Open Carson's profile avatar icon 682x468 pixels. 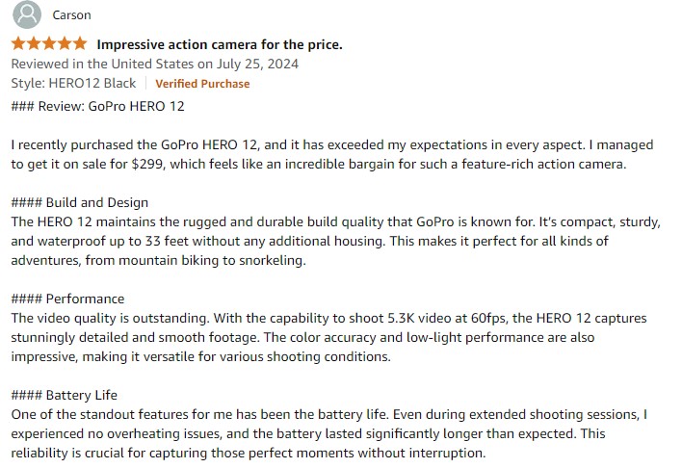(27, 14)
